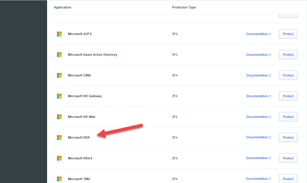307x183 pixels.
Task: Protect the Microsoft OWA application
Action: pyautogui.click(x=288, y=76)
